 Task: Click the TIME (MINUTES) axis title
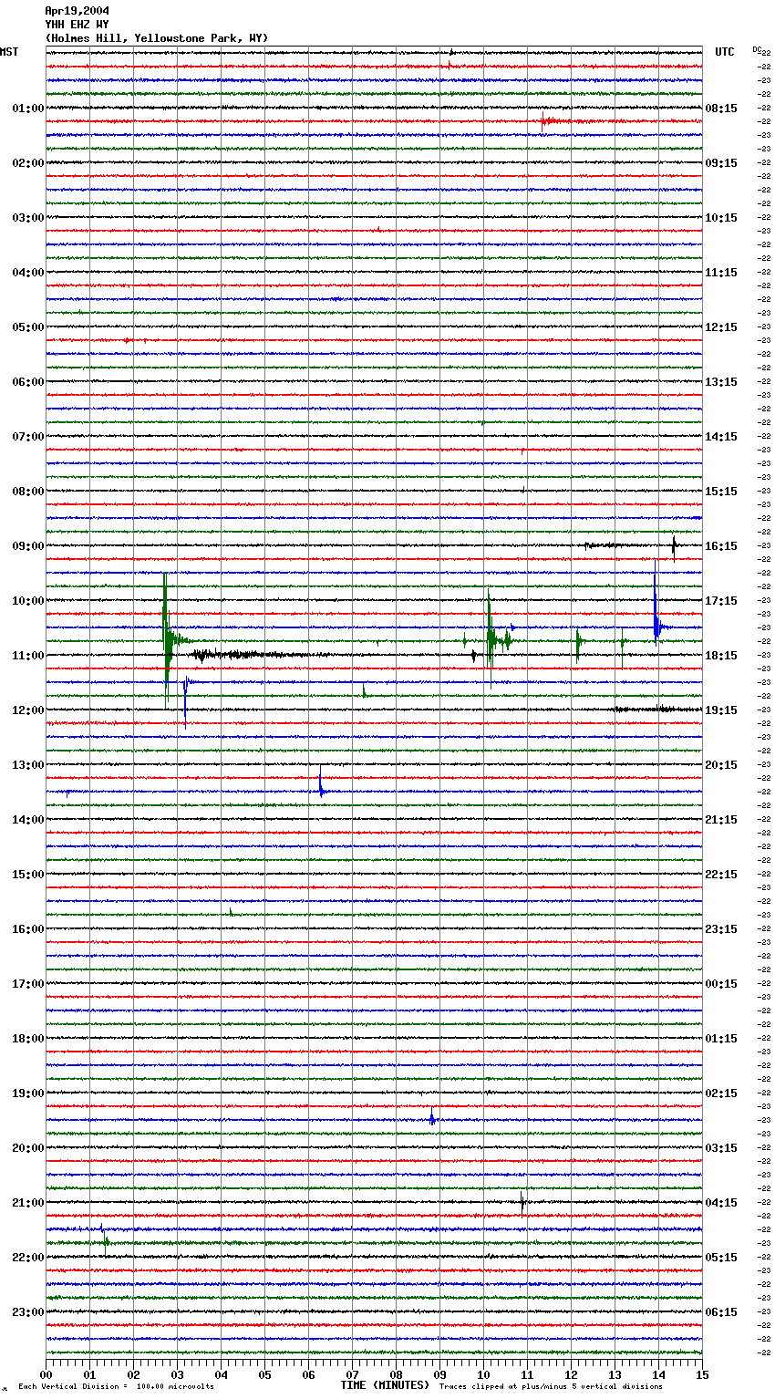(x=385, y=1385)
